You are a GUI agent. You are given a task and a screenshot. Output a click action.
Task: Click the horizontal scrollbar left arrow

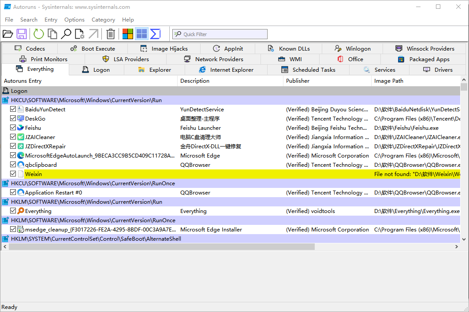tap(5, 246)
